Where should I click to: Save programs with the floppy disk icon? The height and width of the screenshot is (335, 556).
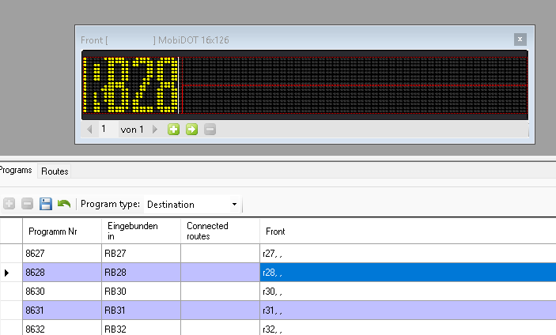(x=46, y=204)
